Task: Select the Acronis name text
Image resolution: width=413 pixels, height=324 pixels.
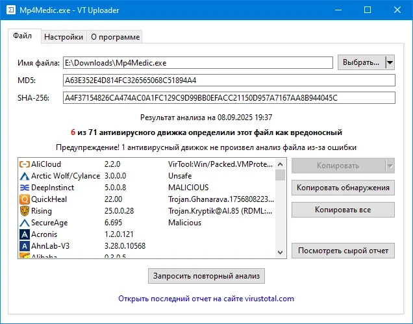Action: tap(44, 234)
